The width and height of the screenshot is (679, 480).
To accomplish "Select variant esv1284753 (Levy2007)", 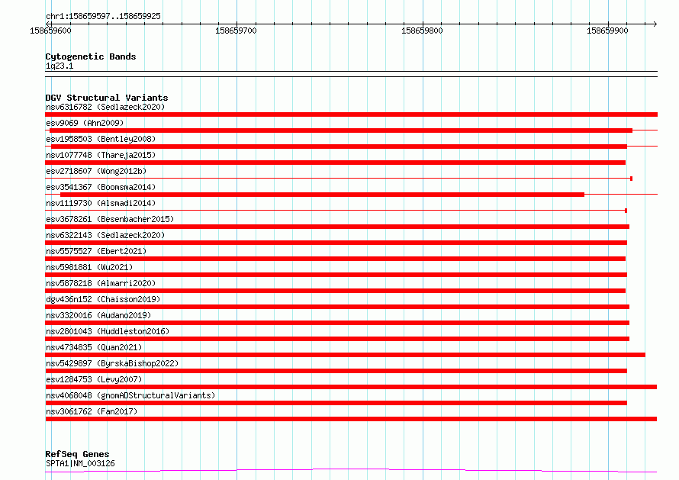I will coord(94,379).
